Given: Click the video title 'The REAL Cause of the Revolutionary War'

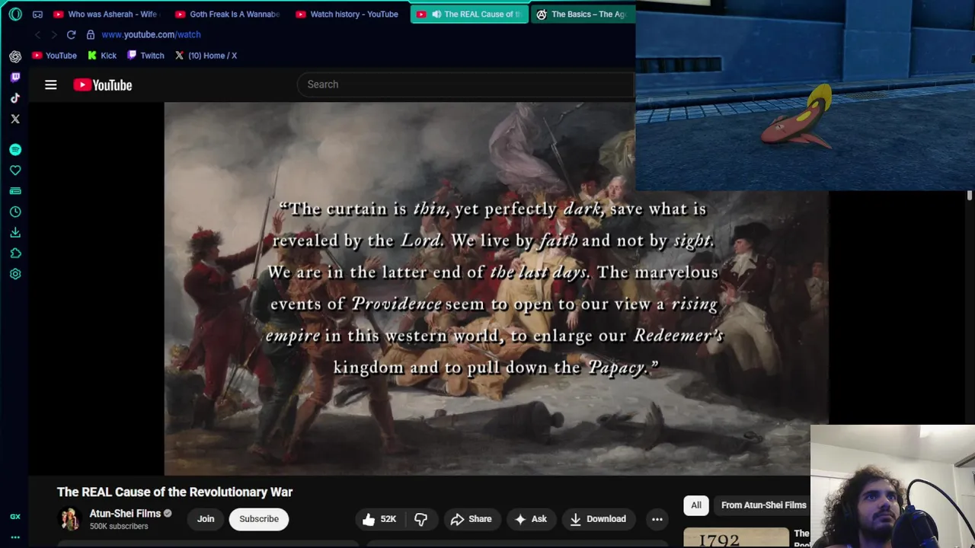Looking at the screenshot, I should click(174, 492).
